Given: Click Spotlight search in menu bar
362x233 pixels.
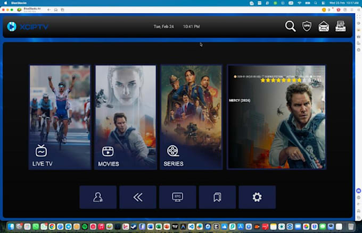Looking at the screenshot, I should pyautogui.click(x=315, y=3).
